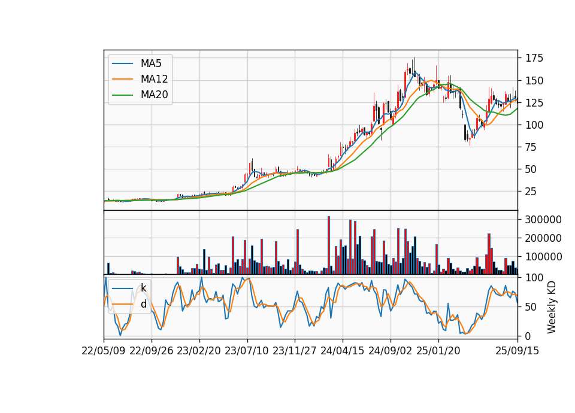Click the d legend label in KD panel
Screen dimensions: 575x413
(x=143, y=304)
